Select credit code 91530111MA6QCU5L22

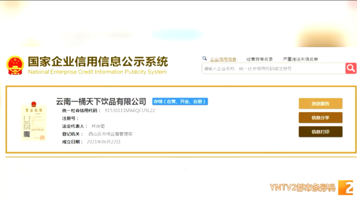pyautogui.click(x=130, y=111)
